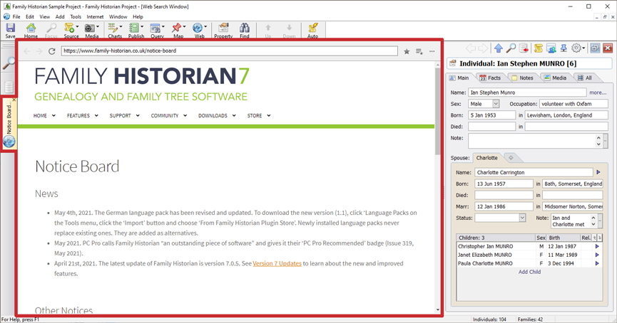Open the File menu
This screenshot has width=617, height=323.
(x=16, y=17)
